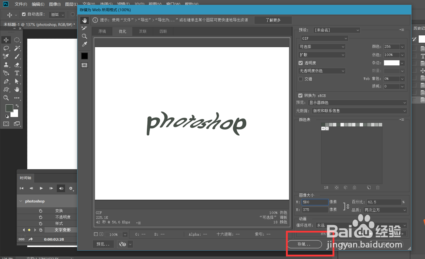The height and width of the screenshot is (259, 425).
Task: Open the Preview monitor color dropdown
Action: pyautogui.click(x=358, y=103)
